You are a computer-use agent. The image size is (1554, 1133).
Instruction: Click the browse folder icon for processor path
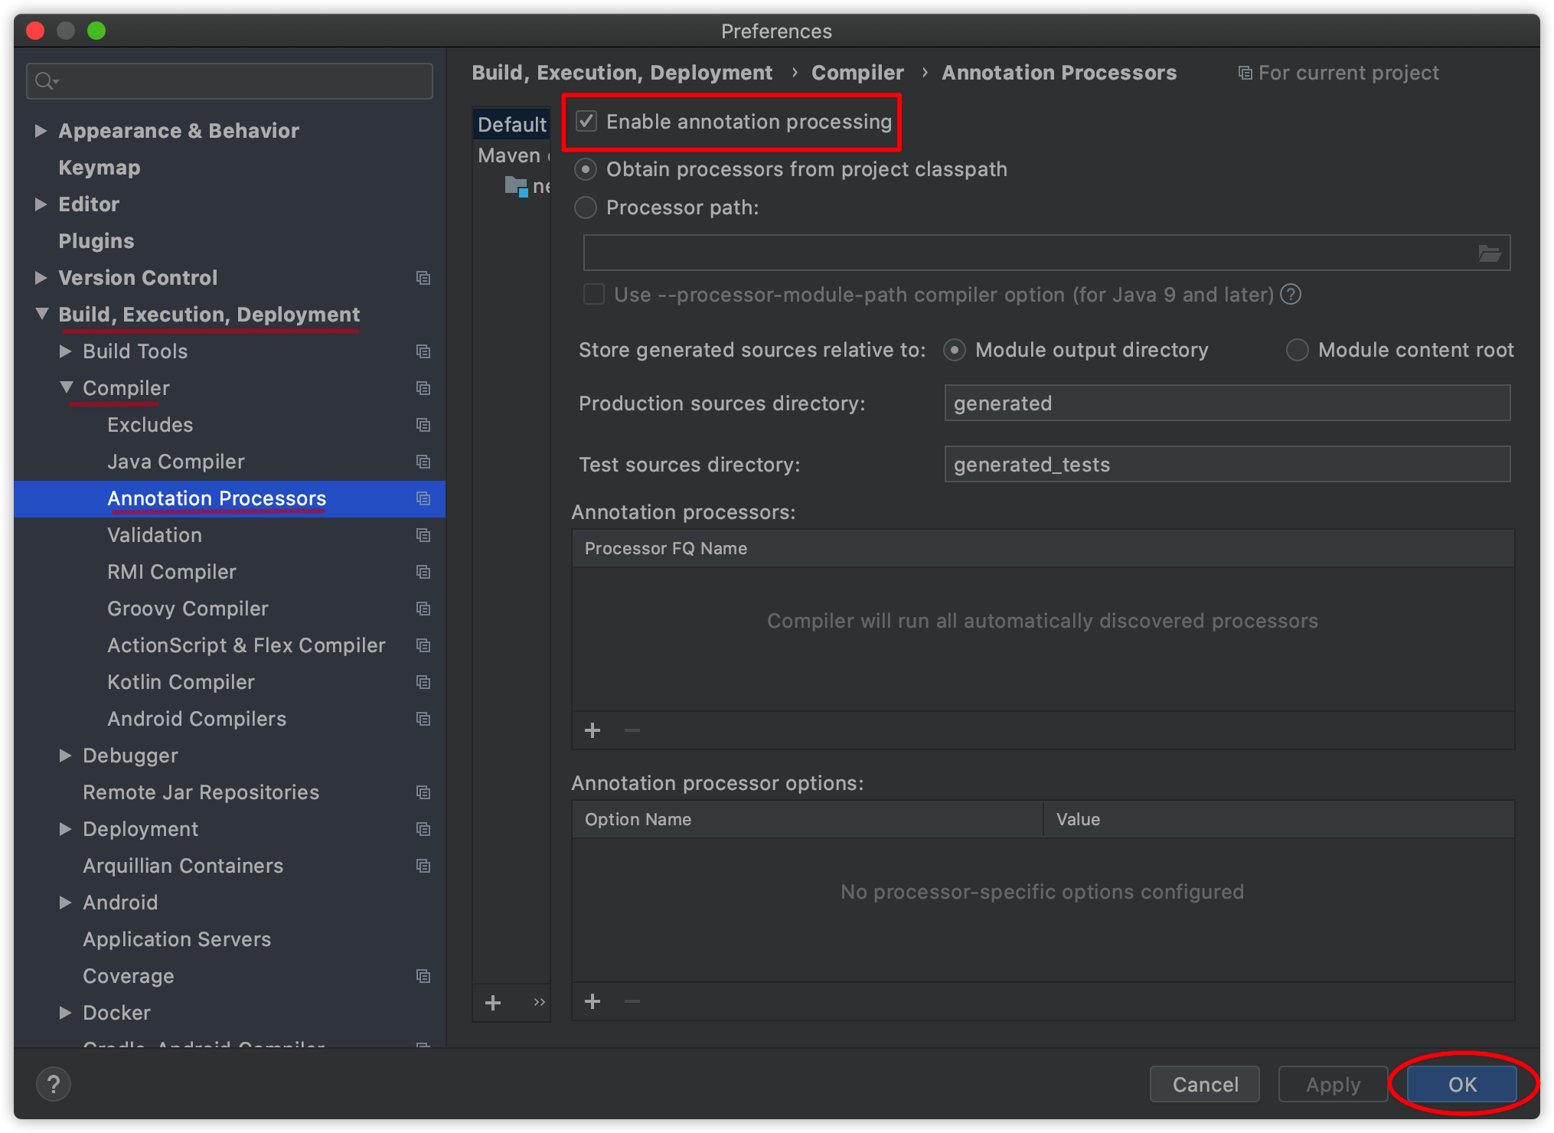click(1489, 253)
